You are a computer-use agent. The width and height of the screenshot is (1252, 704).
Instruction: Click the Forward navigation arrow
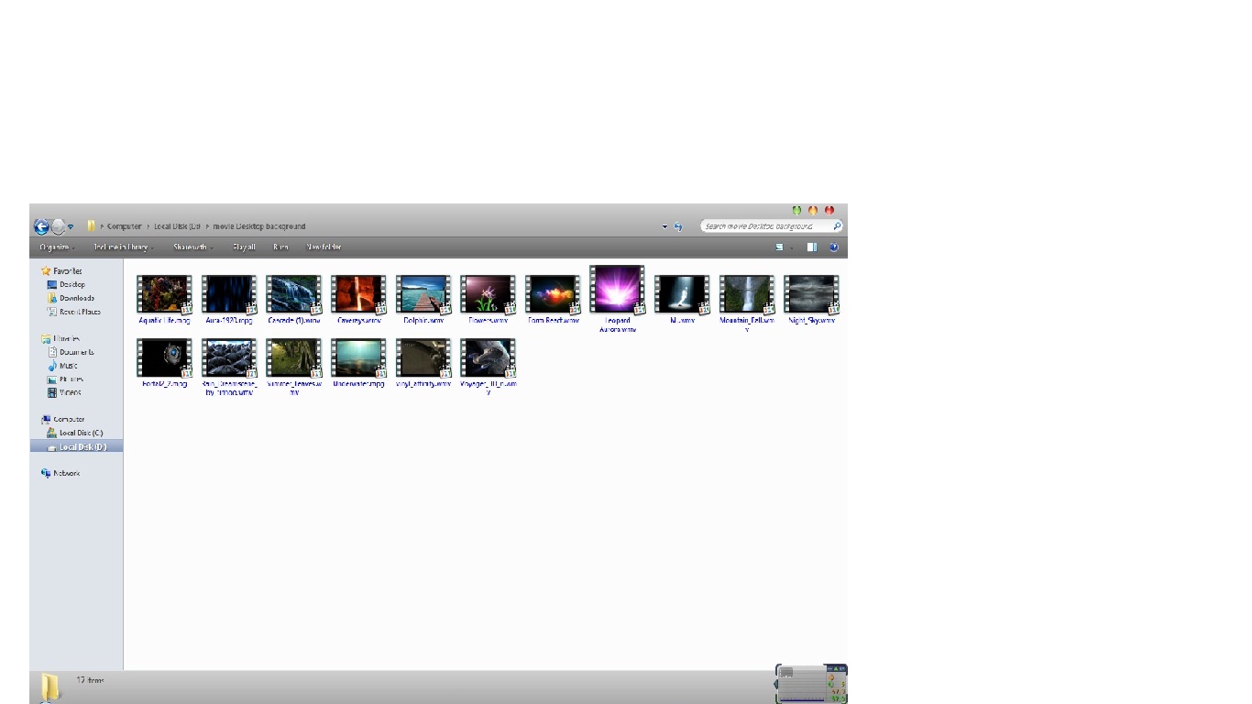click(x=59, y=226)
